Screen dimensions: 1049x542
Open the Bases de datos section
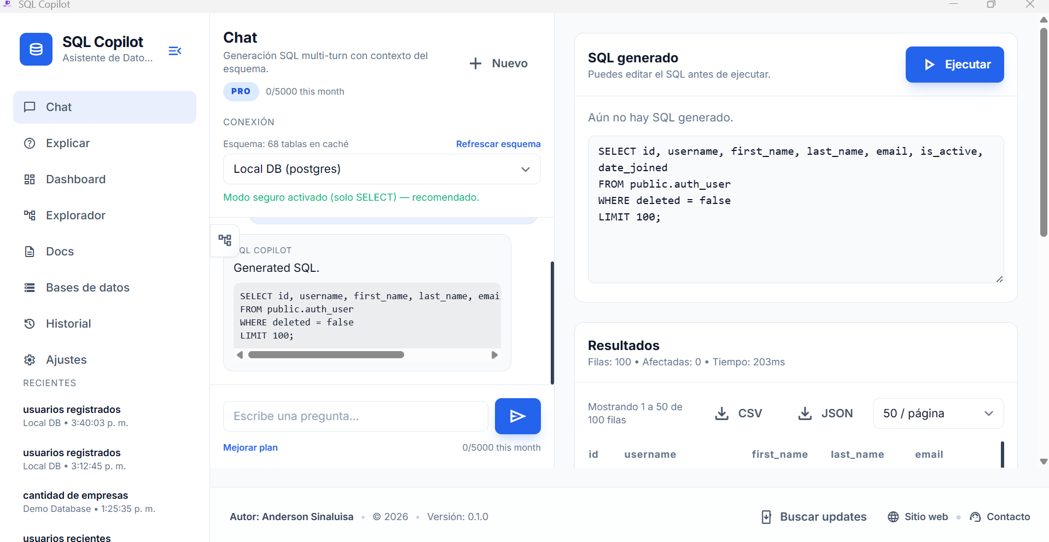(x=88, y=287)
